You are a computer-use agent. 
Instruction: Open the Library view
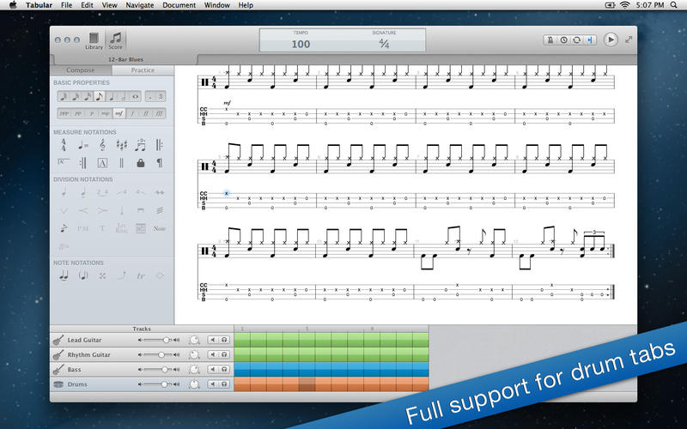pyautogui.click(x=94, y=40)
